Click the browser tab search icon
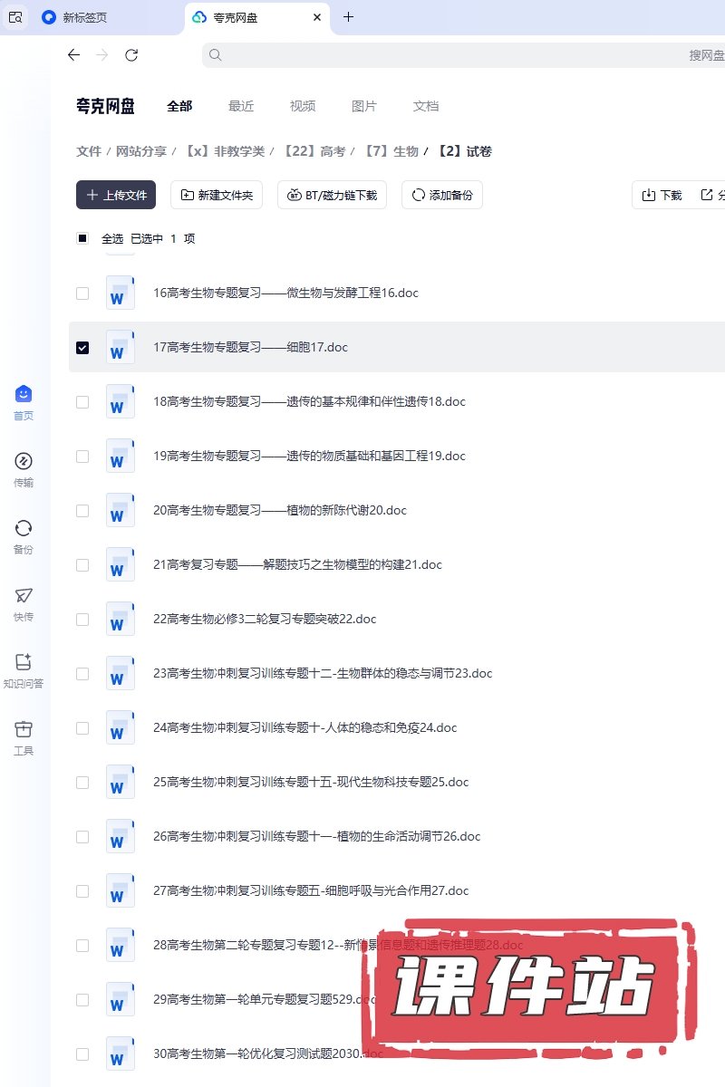 pyautogui.click(x=15, y=17)
